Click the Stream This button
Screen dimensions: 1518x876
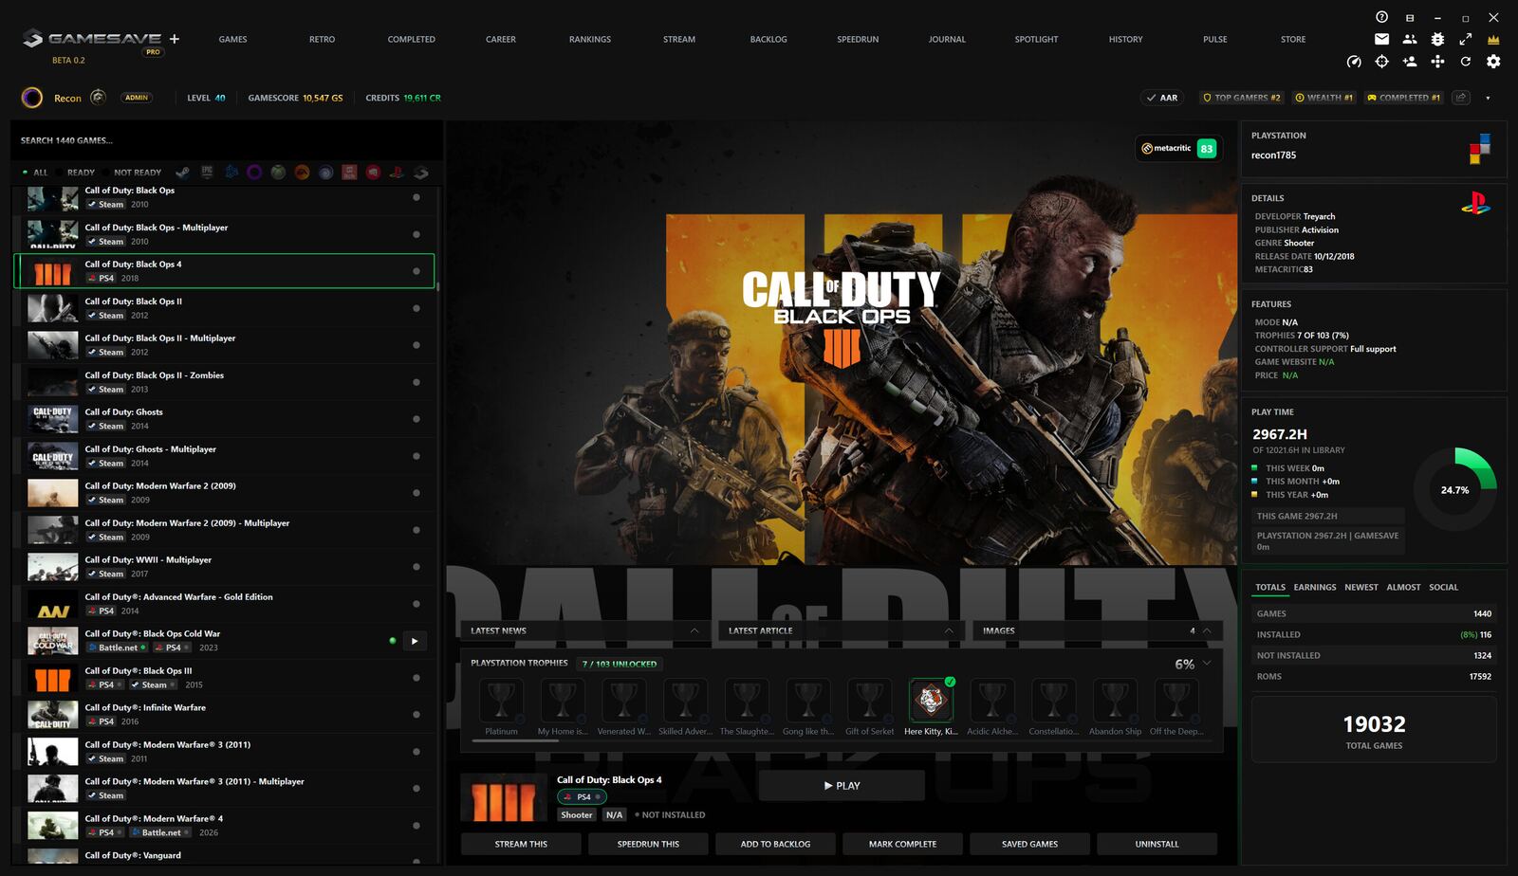tap(521, 844)
